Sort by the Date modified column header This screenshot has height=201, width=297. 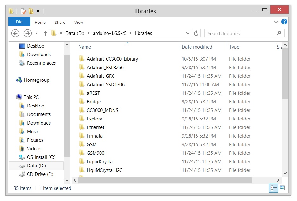click(x=197, y=47)
